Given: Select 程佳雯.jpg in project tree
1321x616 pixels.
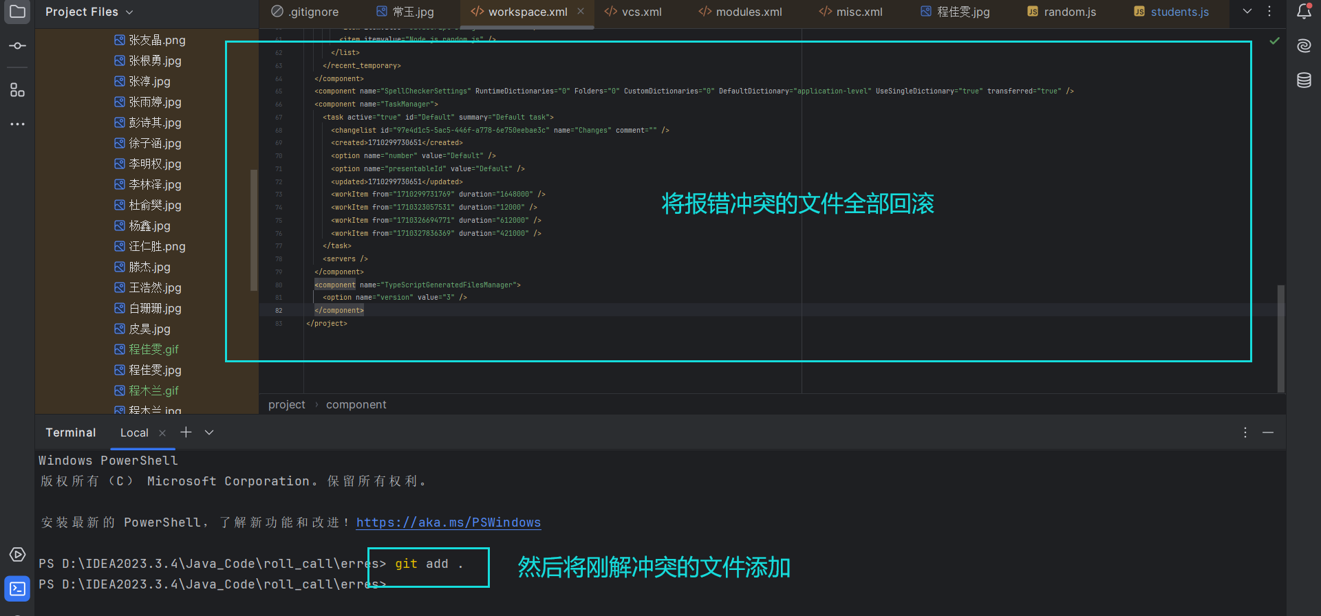Looking at the screenshot, I should (x=148, y=370).
